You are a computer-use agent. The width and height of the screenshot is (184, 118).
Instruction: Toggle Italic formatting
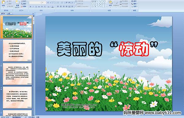tap(33, 7)
